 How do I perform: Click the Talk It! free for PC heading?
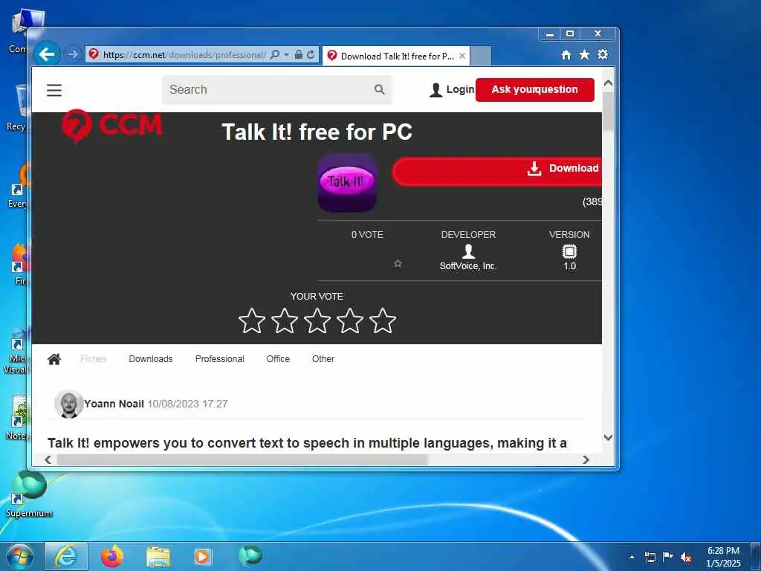(x=317, y=132)
